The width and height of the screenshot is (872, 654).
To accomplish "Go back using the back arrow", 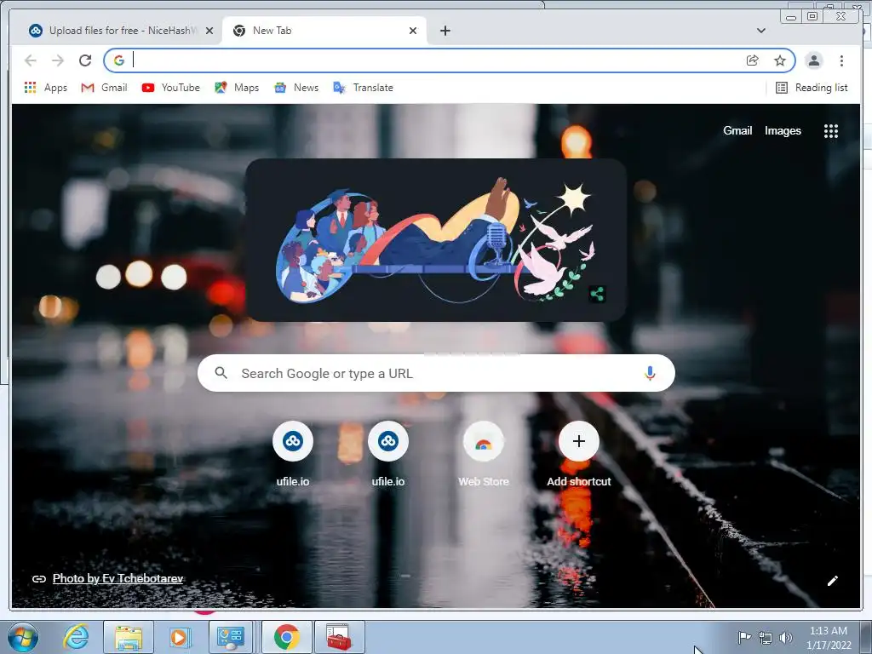I will coord(31,60).
